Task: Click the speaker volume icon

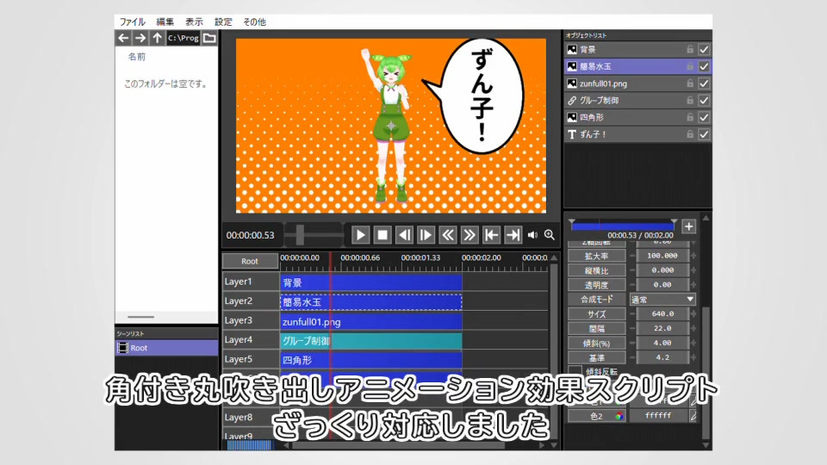Action: (x=532, y=235)
